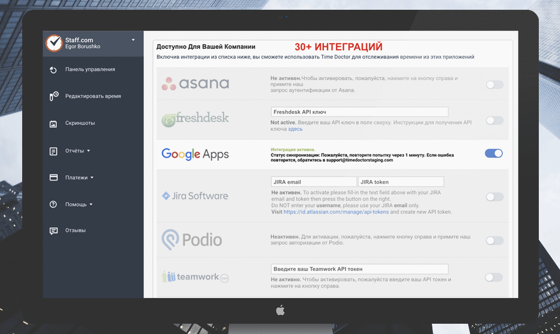Screen dimensions: 560x334
Task: Open Отзывы feedback section
Action: (x=75, y=230)
